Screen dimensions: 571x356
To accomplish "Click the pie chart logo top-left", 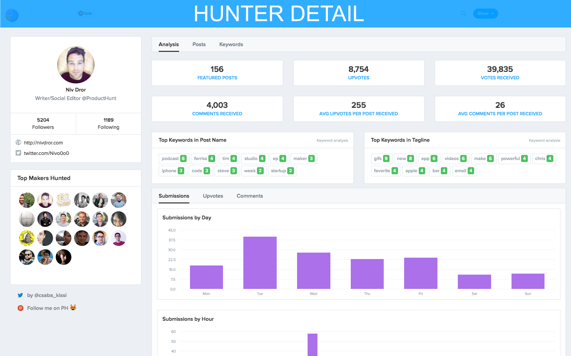I will [12, 15].
